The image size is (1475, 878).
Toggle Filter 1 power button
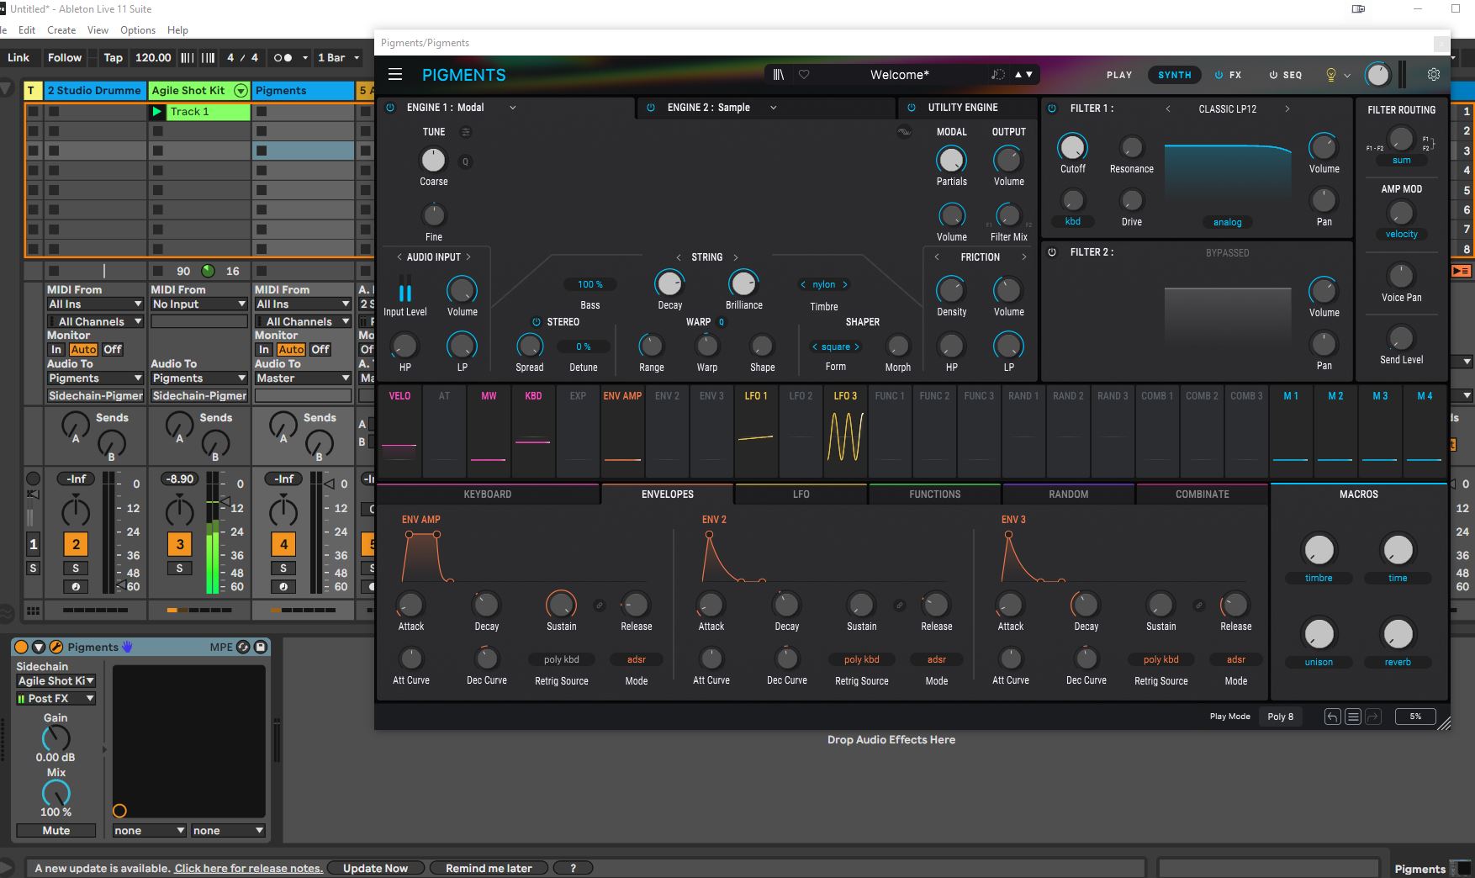pos(1052,108)
